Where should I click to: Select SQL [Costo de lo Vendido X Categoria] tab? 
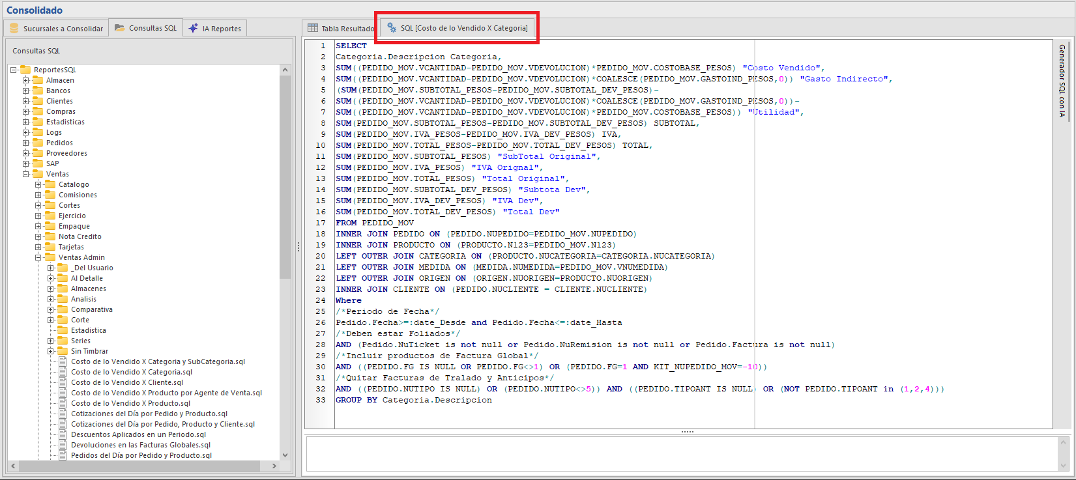tap(457, 28)
